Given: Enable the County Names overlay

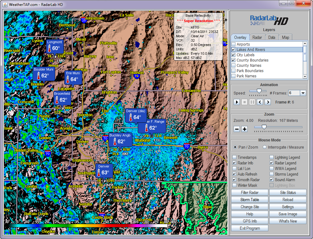Looking at the screenshot, I should pyautogui.click(x=233, y=65).
